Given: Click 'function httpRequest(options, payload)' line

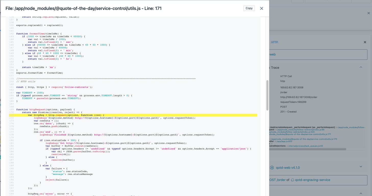Looking at the screenshot, I should point(46,109).
